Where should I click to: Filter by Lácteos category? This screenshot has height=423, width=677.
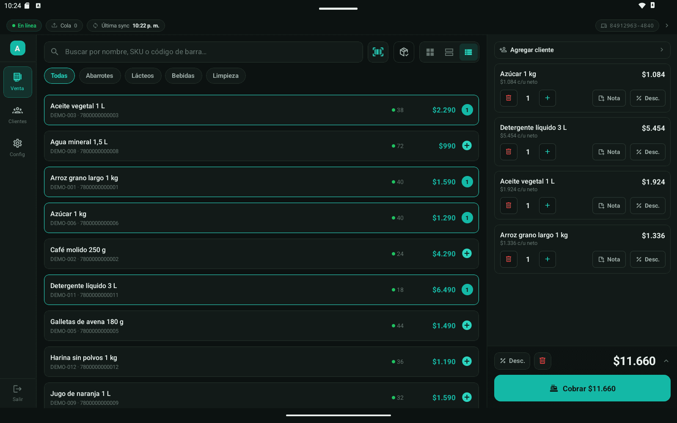pyautogui.click(x=143, y=76)
